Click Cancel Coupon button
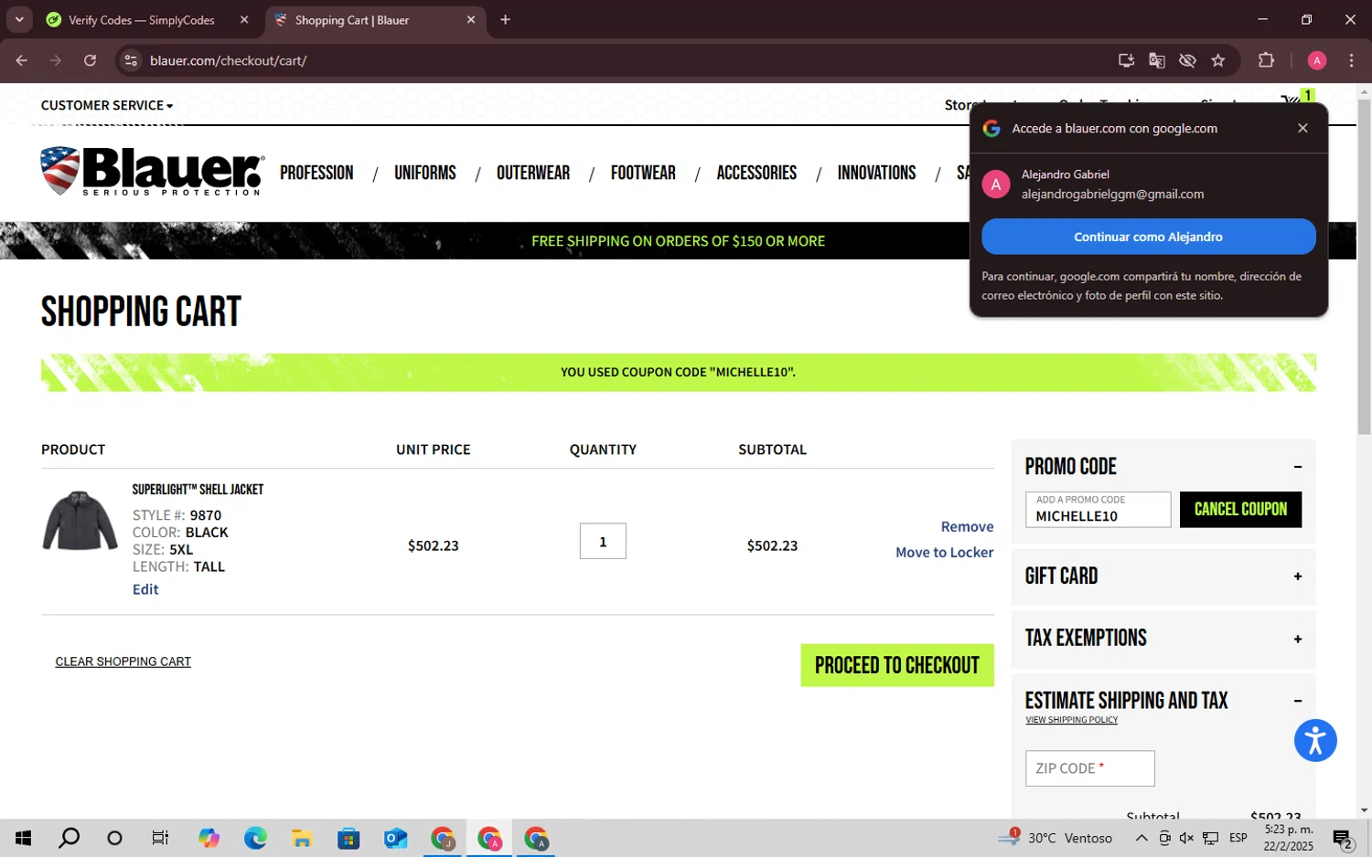Image resolution: width=1372 pixels, height=857 pixels. pyautogui.click(x=1240, y=509)
